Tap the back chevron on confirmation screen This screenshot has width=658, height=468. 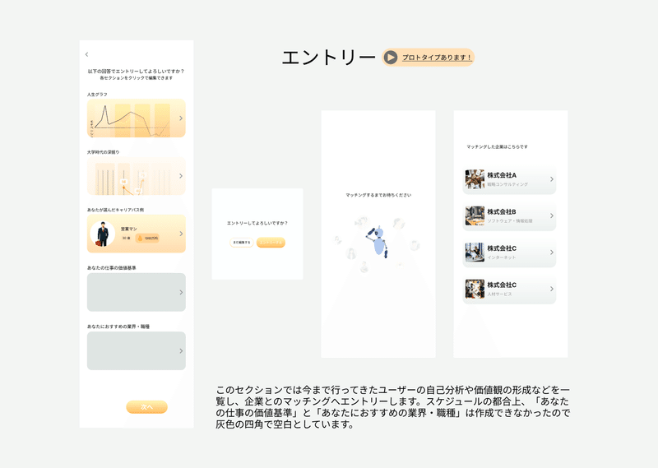87,54
